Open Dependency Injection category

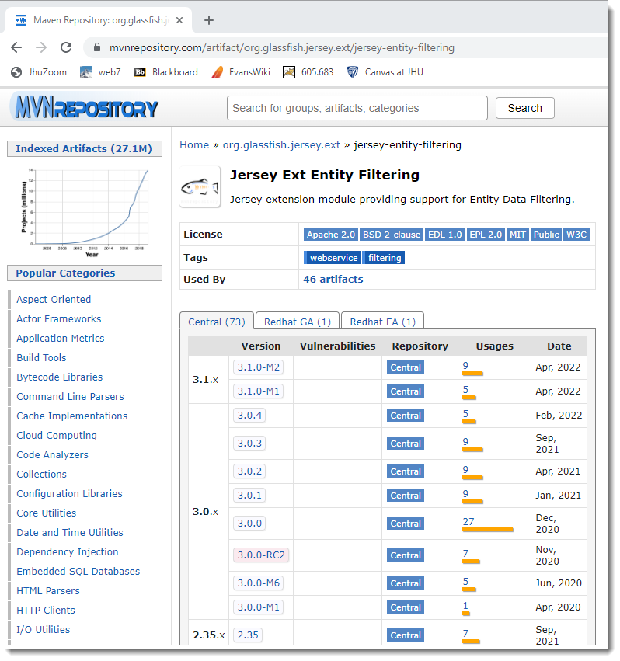click(68, 551)
